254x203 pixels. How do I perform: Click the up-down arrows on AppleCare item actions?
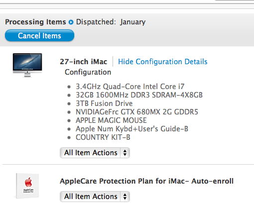click(x=125, y=197)
